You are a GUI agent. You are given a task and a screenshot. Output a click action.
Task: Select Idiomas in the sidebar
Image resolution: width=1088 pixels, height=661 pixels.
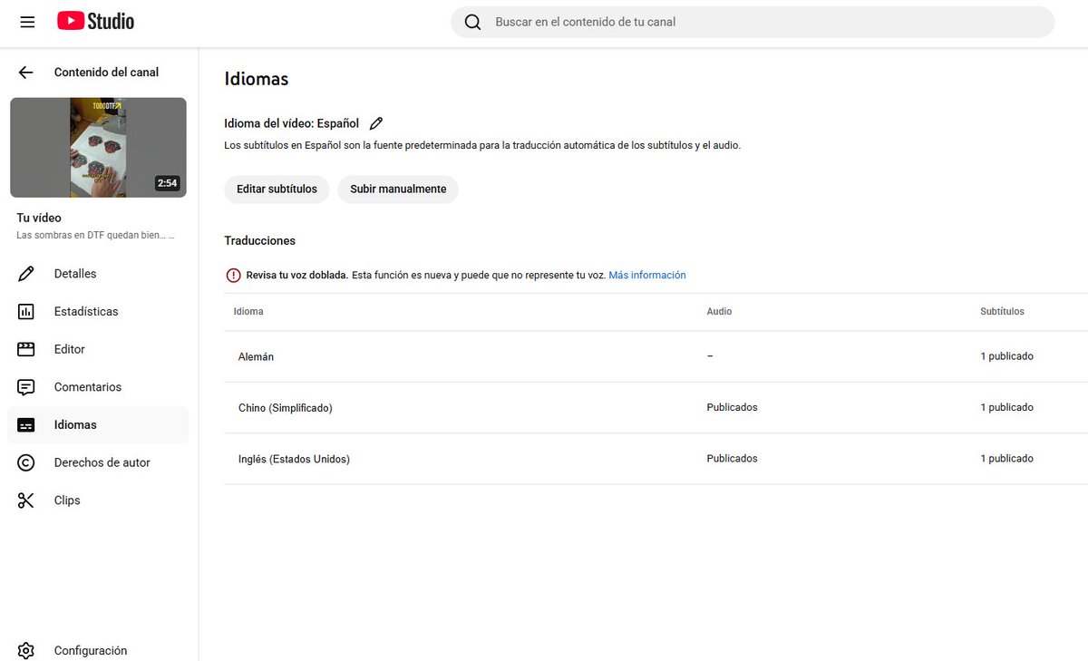pos(98,425)
